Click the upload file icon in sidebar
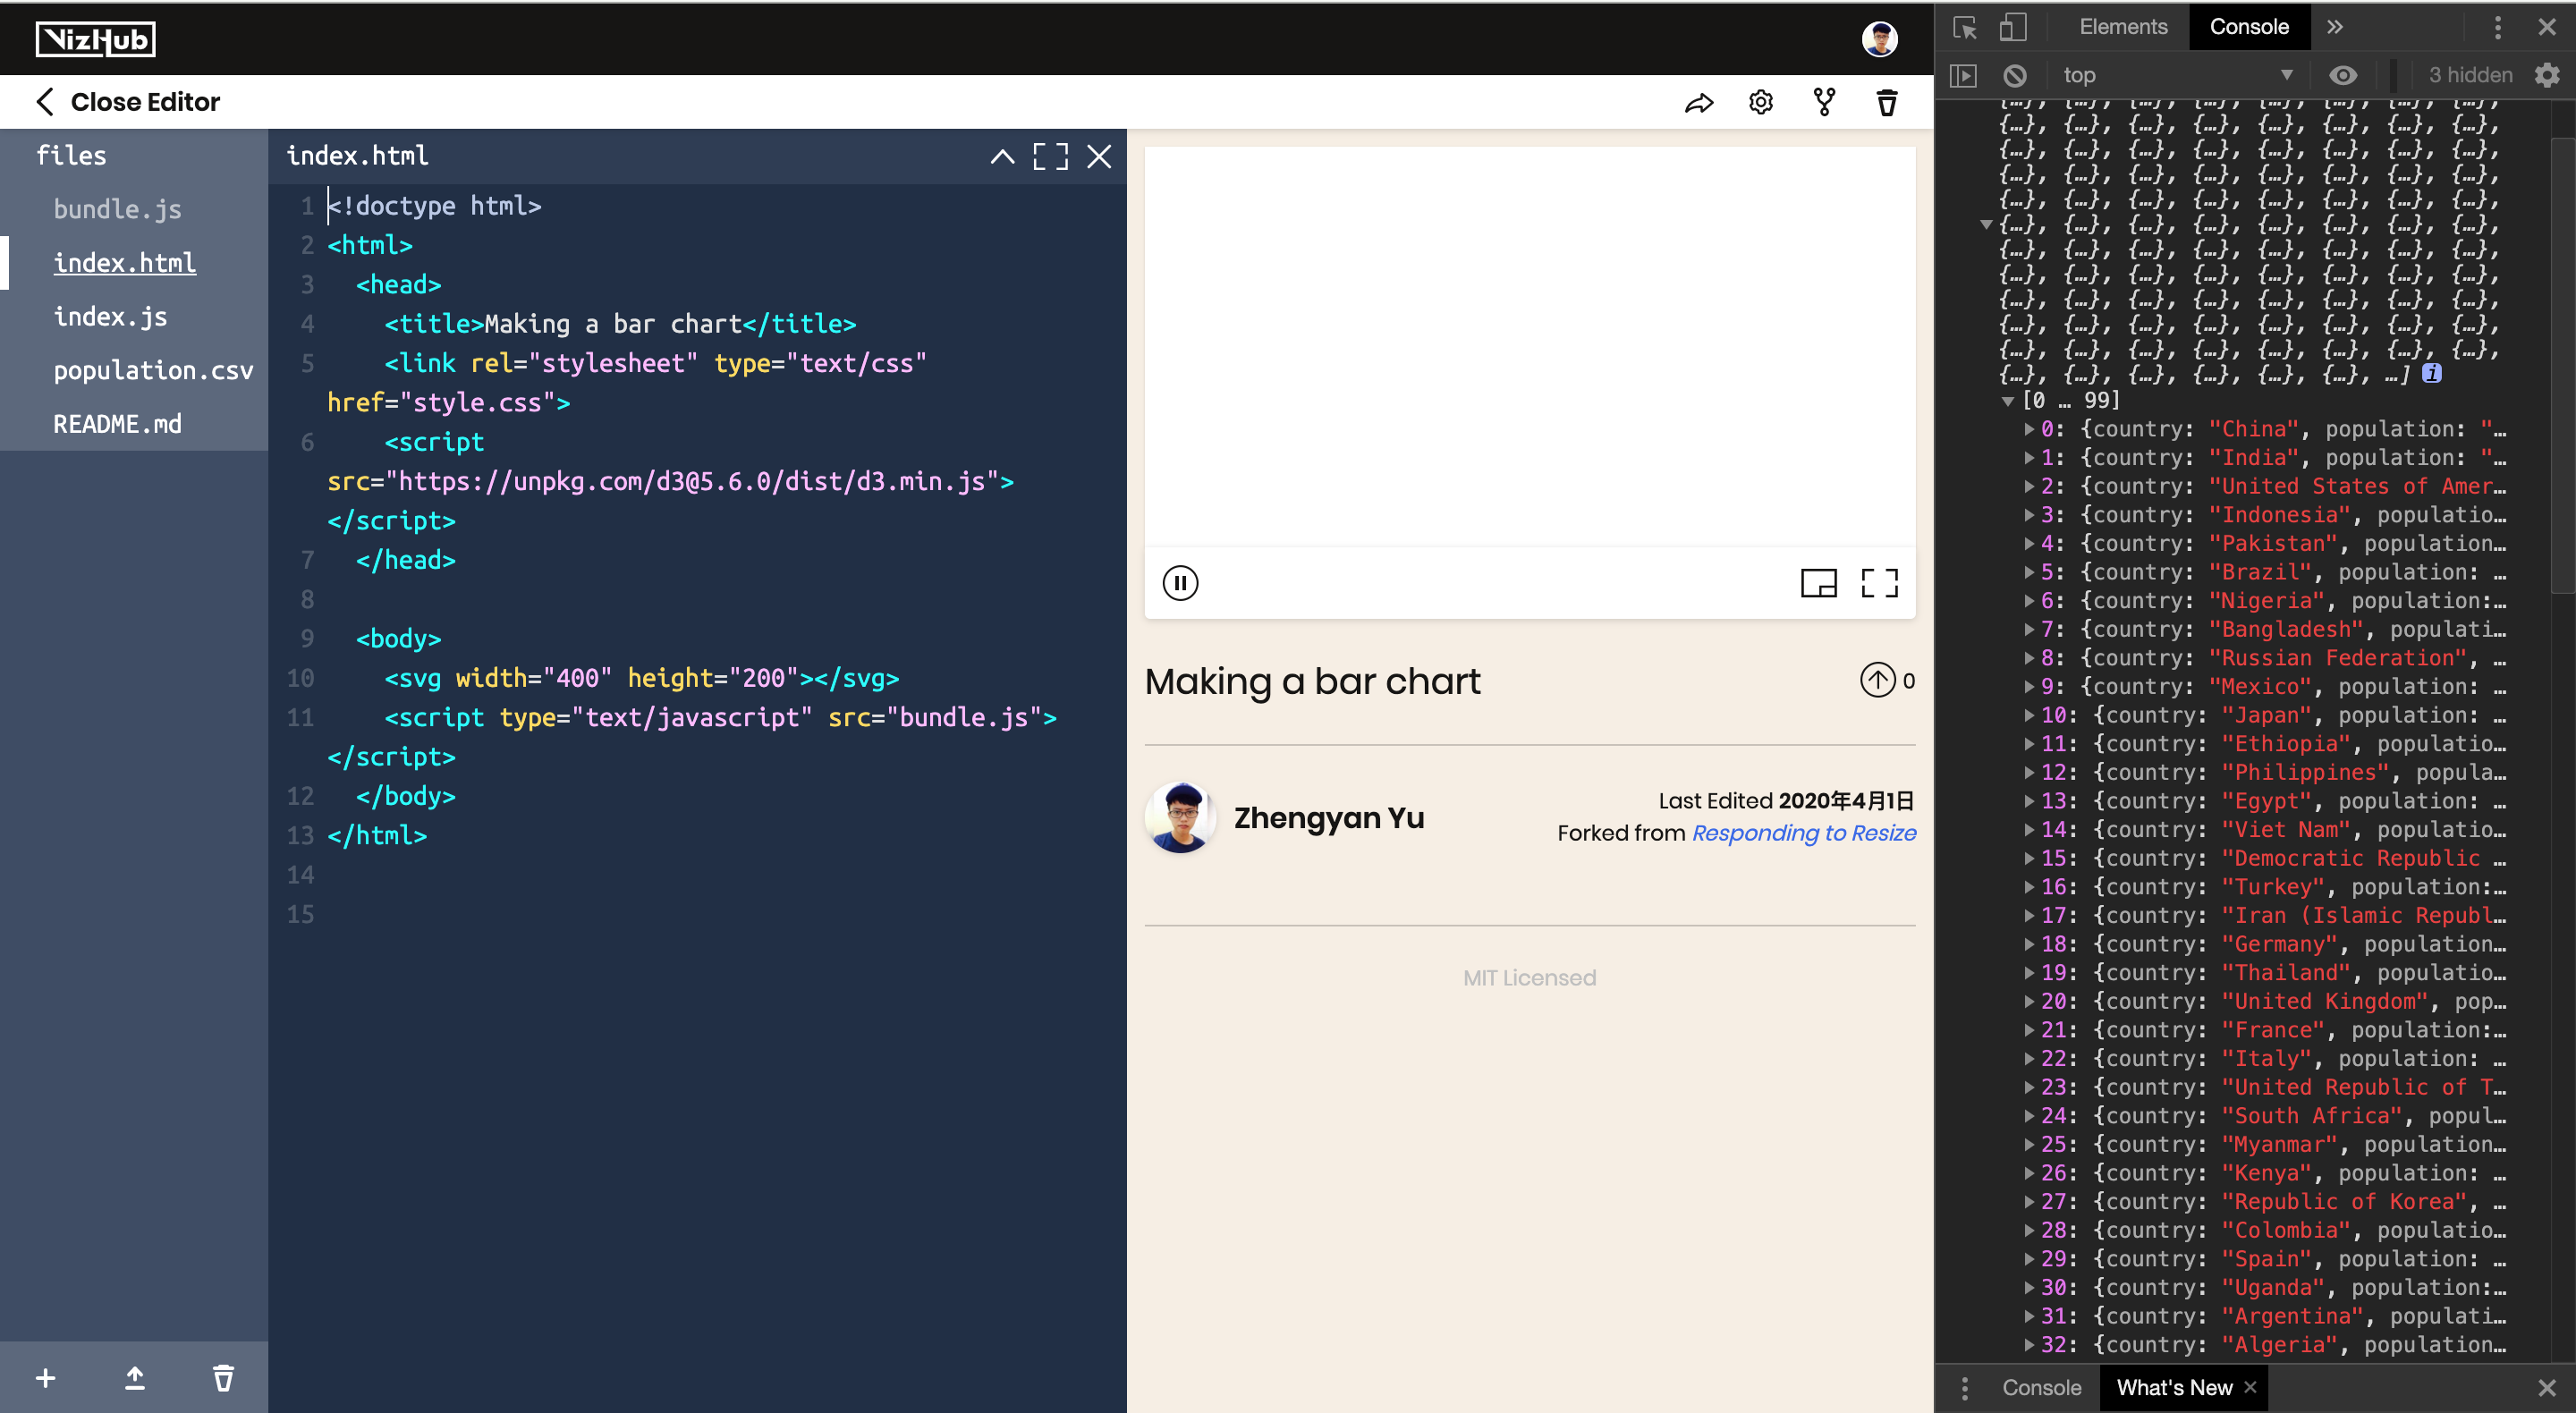The width and height of the screenshot is (2576, 1413). point(134,1378)
